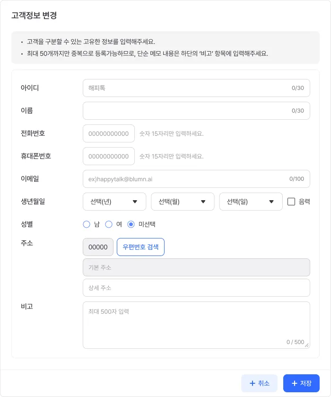Open the 선택(년) year dropdown

[114, 202]
